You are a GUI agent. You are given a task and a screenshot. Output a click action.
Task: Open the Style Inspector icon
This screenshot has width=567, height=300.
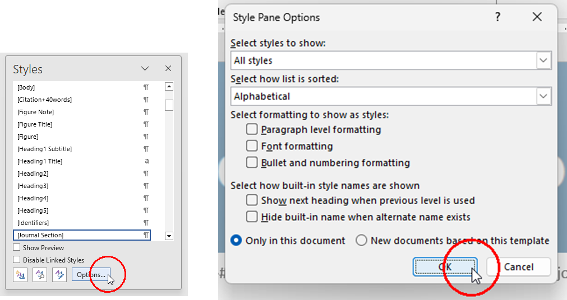click(40, 275)
